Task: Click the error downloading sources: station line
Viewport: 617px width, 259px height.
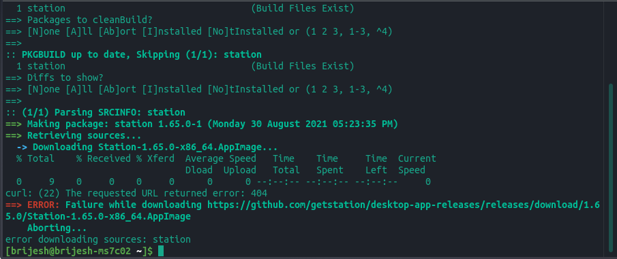Action: [x=98, y=239]
